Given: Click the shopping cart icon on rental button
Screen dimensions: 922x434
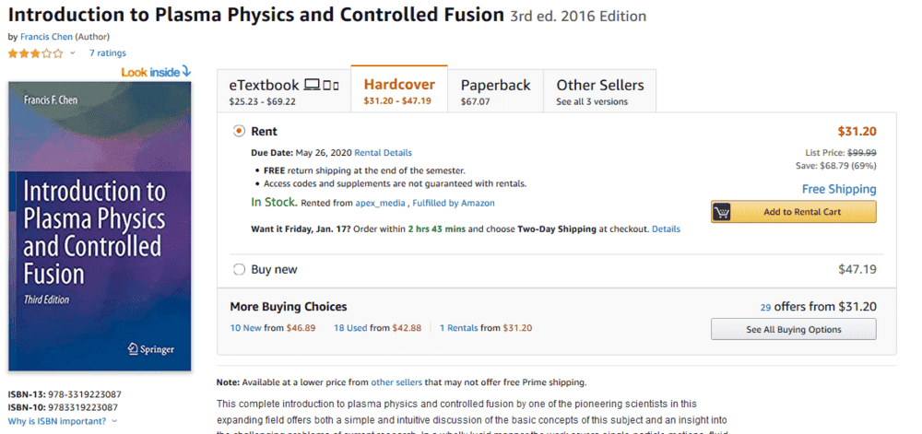Looking at the screenshot, I should click(x=722, y=212).
